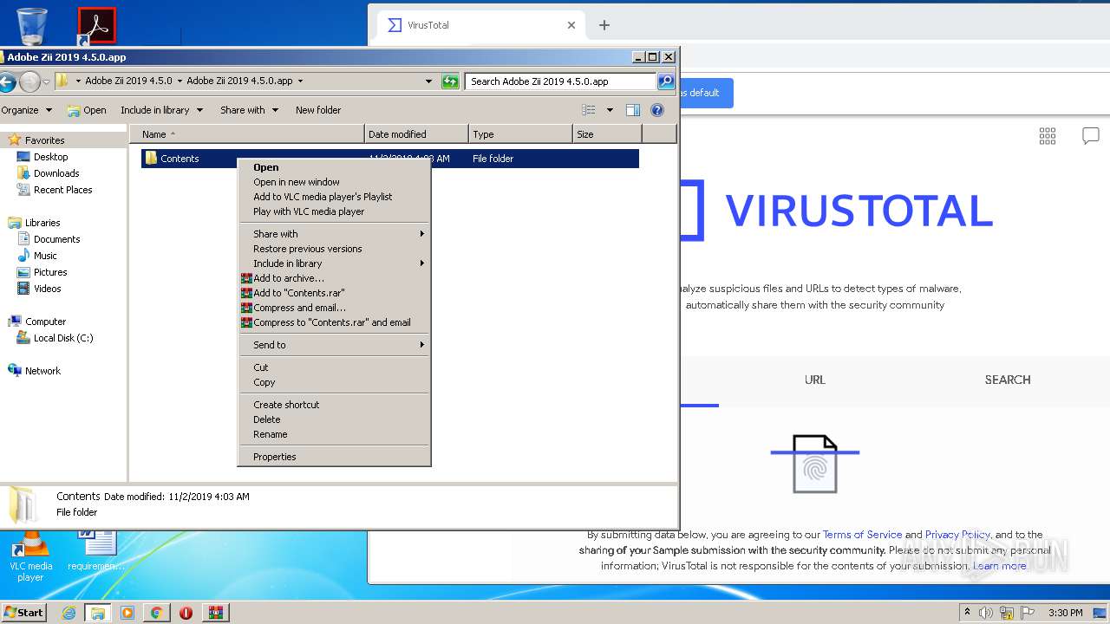Open the Organize dropdown menu
The height and width of the screenshot is (624, 1110).
27,110
